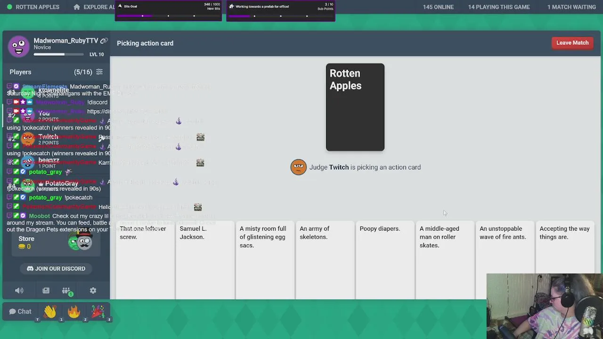Click the green status dot by Rotten Apples

(9, 7)
